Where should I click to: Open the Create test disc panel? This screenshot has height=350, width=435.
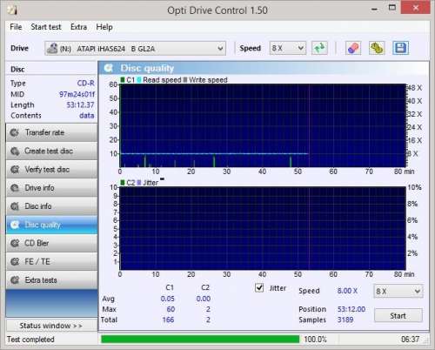coord(51,151)
